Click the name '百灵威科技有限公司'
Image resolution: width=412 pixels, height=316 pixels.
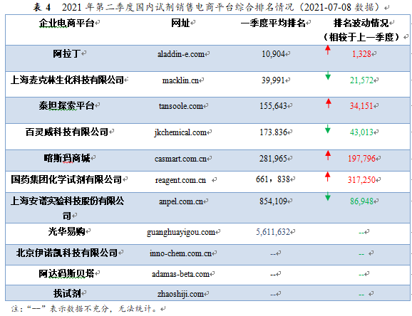pyautogui.click(x=67, y=132)
